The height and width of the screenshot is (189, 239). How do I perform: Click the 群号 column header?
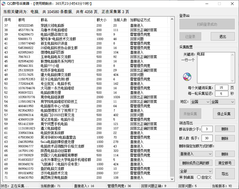pos(28,20)
